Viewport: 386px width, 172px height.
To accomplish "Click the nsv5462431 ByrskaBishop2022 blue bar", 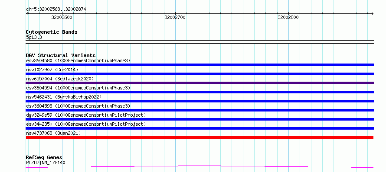I will pyautogui.click(x=200, y=101).
